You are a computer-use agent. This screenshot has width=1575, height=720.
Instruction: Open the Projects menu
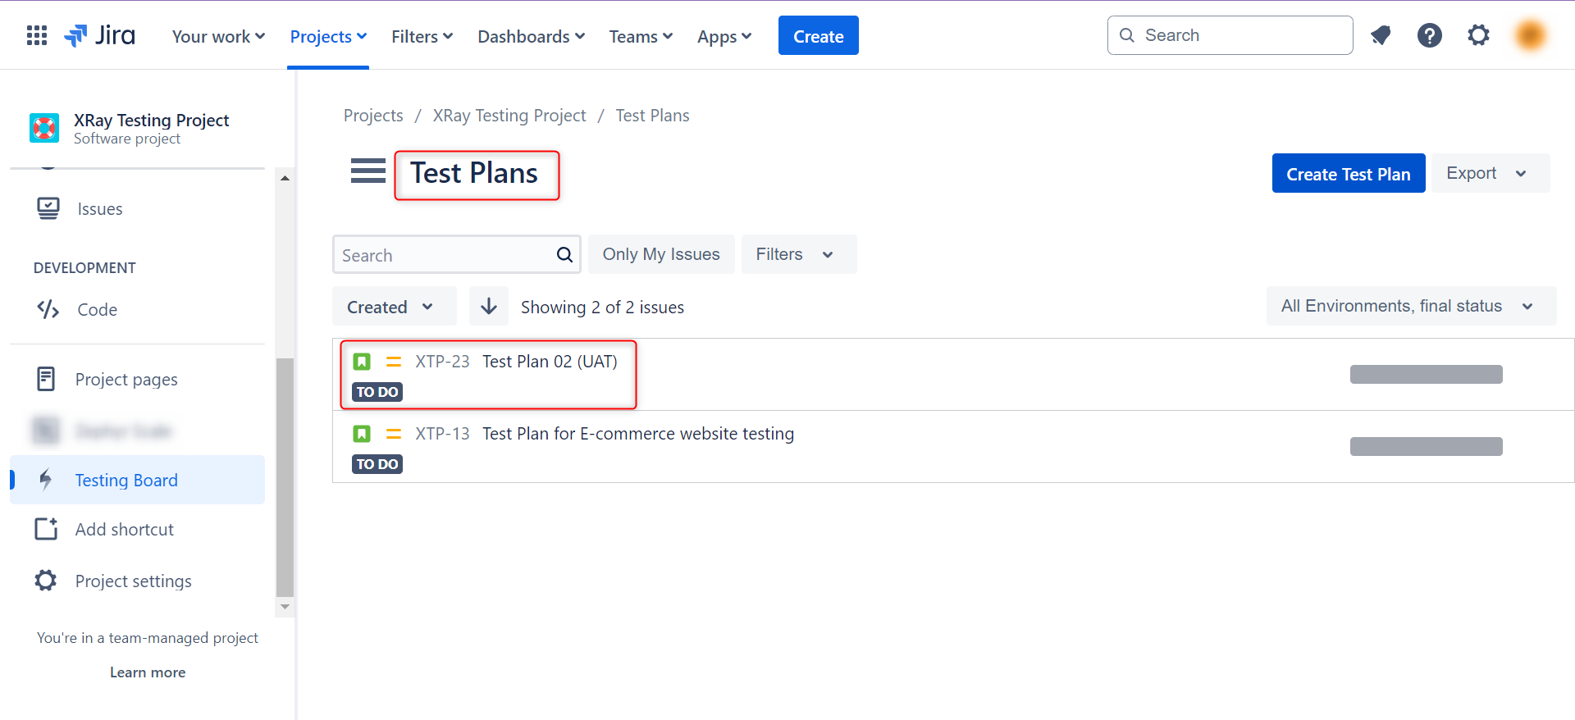pos(328,37)
